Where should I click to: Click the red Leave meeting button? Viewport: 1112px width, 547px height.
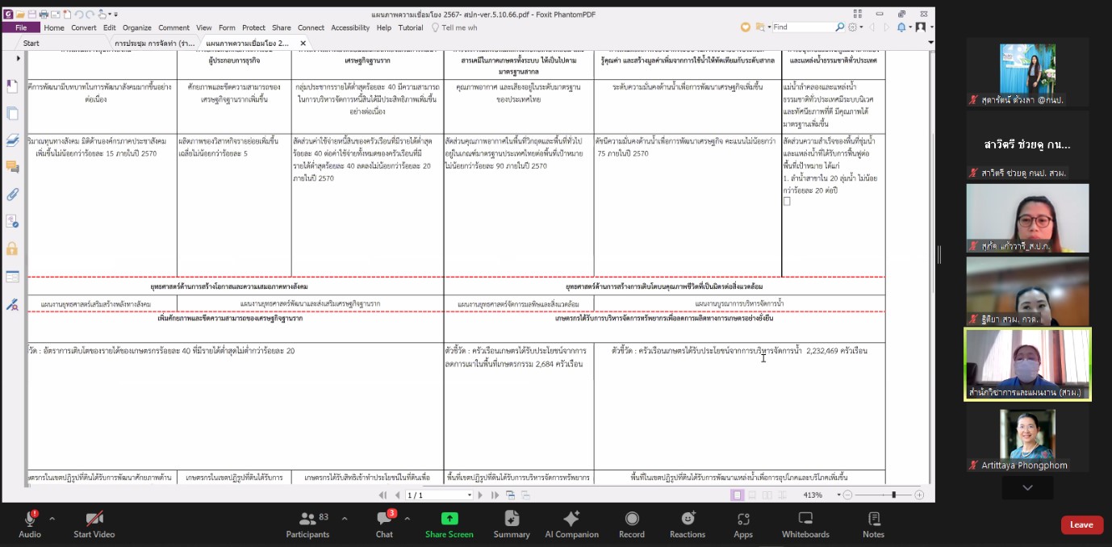click(x=1081, y=524)
